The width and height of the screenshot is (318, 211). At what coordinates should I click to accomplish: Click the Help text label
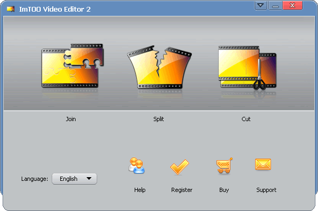click(140, 190)
